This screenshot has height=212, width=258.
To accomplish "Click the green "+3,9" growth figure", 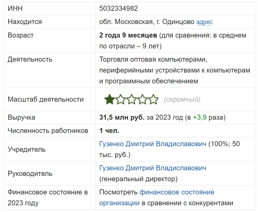I will [200, 117].
